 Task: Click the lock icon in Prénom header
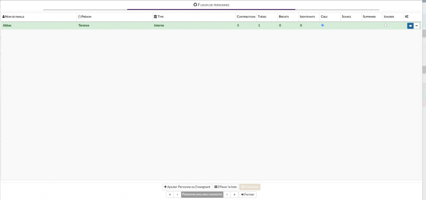(79, 17)
